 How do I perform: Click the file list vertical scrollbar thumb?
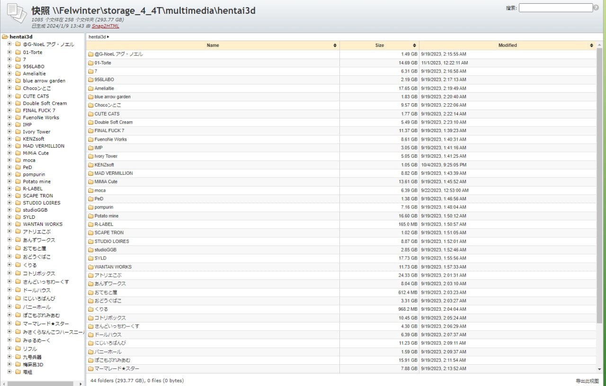(599, 186)
